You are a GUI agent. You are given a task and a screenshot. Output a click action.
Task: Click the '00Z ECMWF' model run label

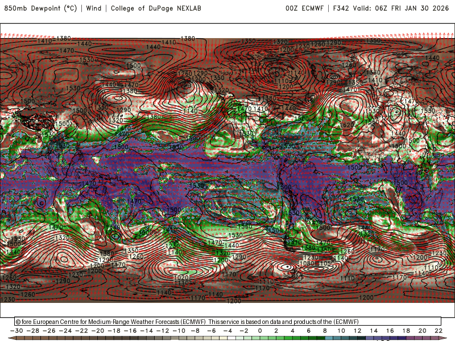tap(304, 8)
